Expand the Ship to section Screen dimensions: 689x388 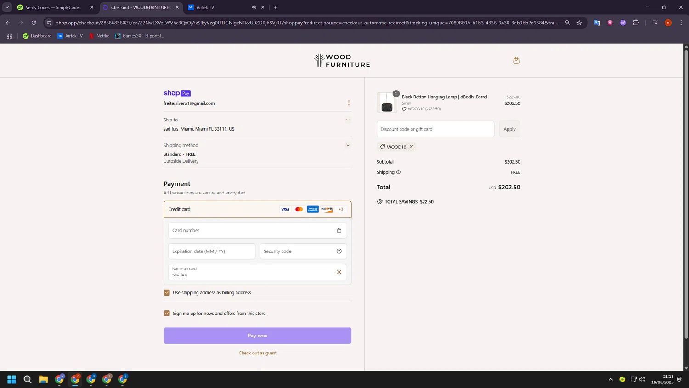coord(348,120)
